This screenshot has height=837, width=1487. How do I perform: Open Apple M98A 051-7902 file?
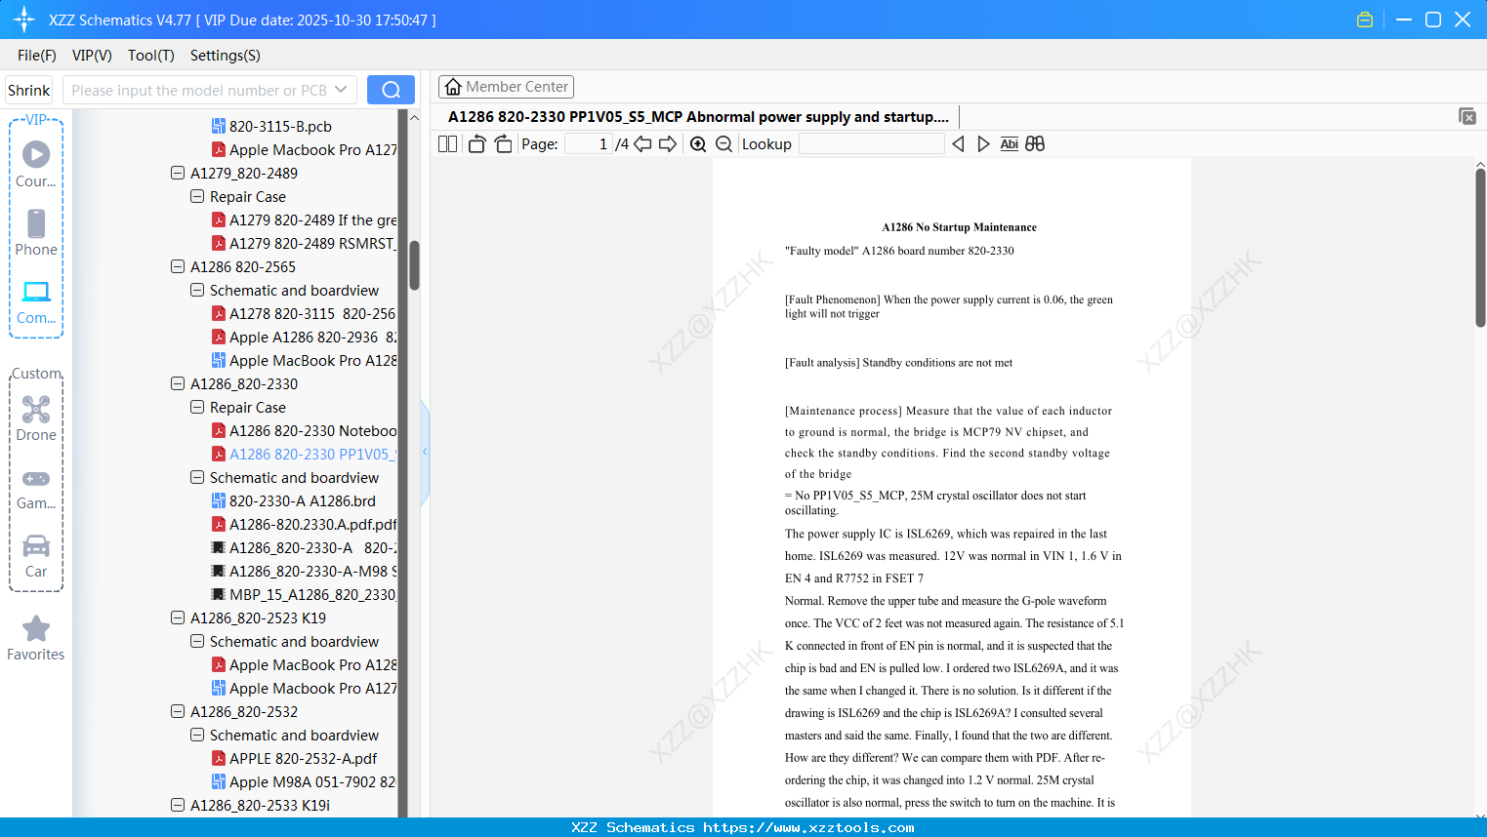304,781
